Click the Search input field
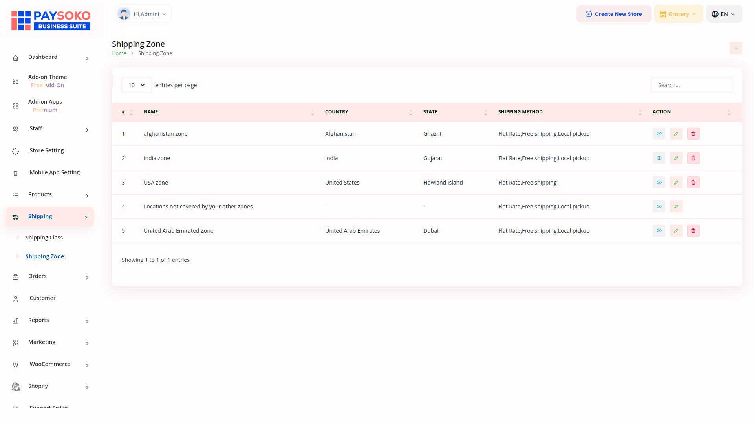Screen dimensions: 754x424 [691, 85]
